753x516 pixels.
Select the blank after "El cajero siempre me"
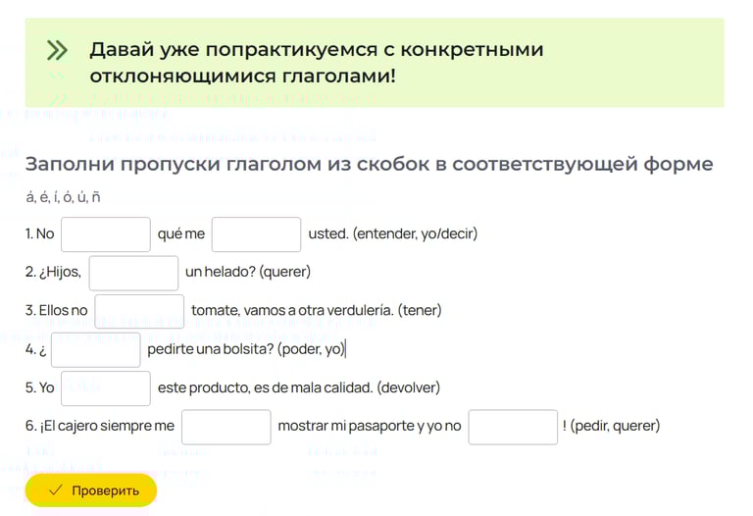tap(226, 427)
